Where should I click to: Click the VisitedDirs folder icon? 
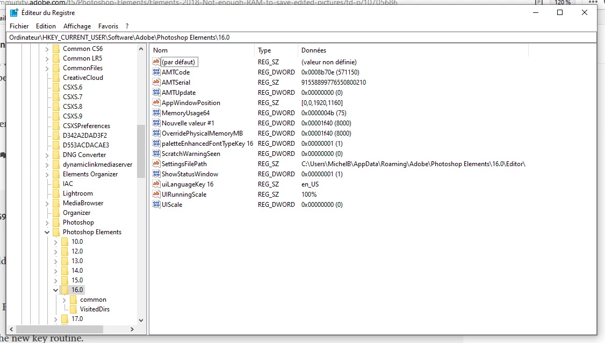(73, 309)
